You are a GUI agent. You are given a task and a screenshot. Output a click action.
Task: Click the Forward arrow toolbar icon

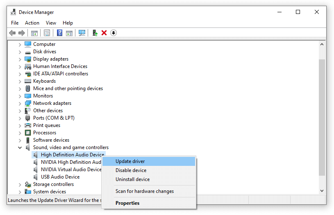22,33
